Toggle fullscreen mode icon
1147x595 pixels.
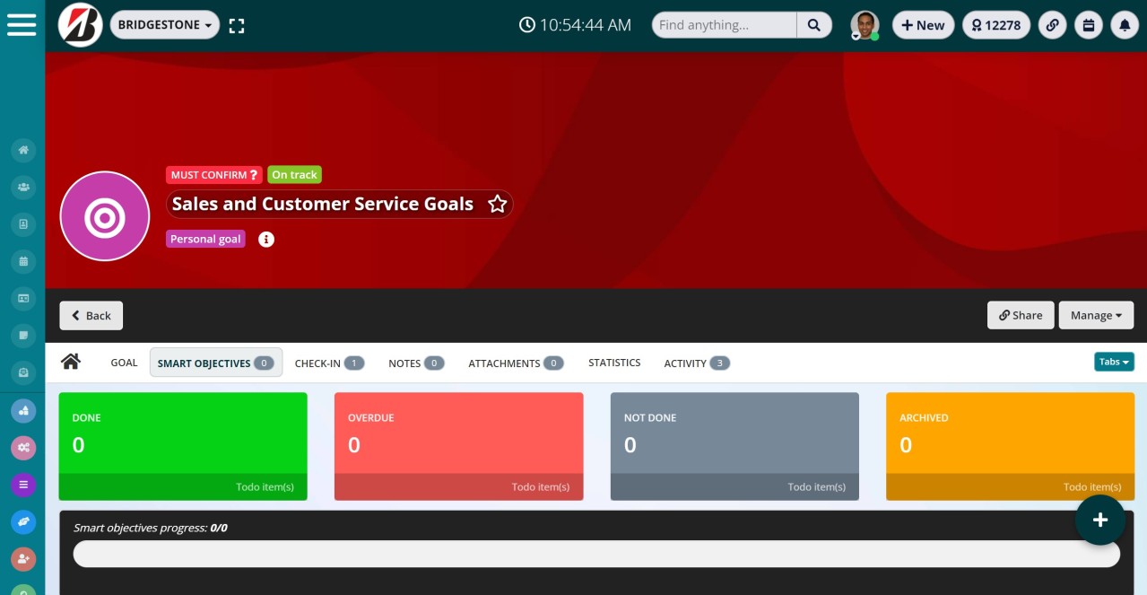[x=237, y=26]
